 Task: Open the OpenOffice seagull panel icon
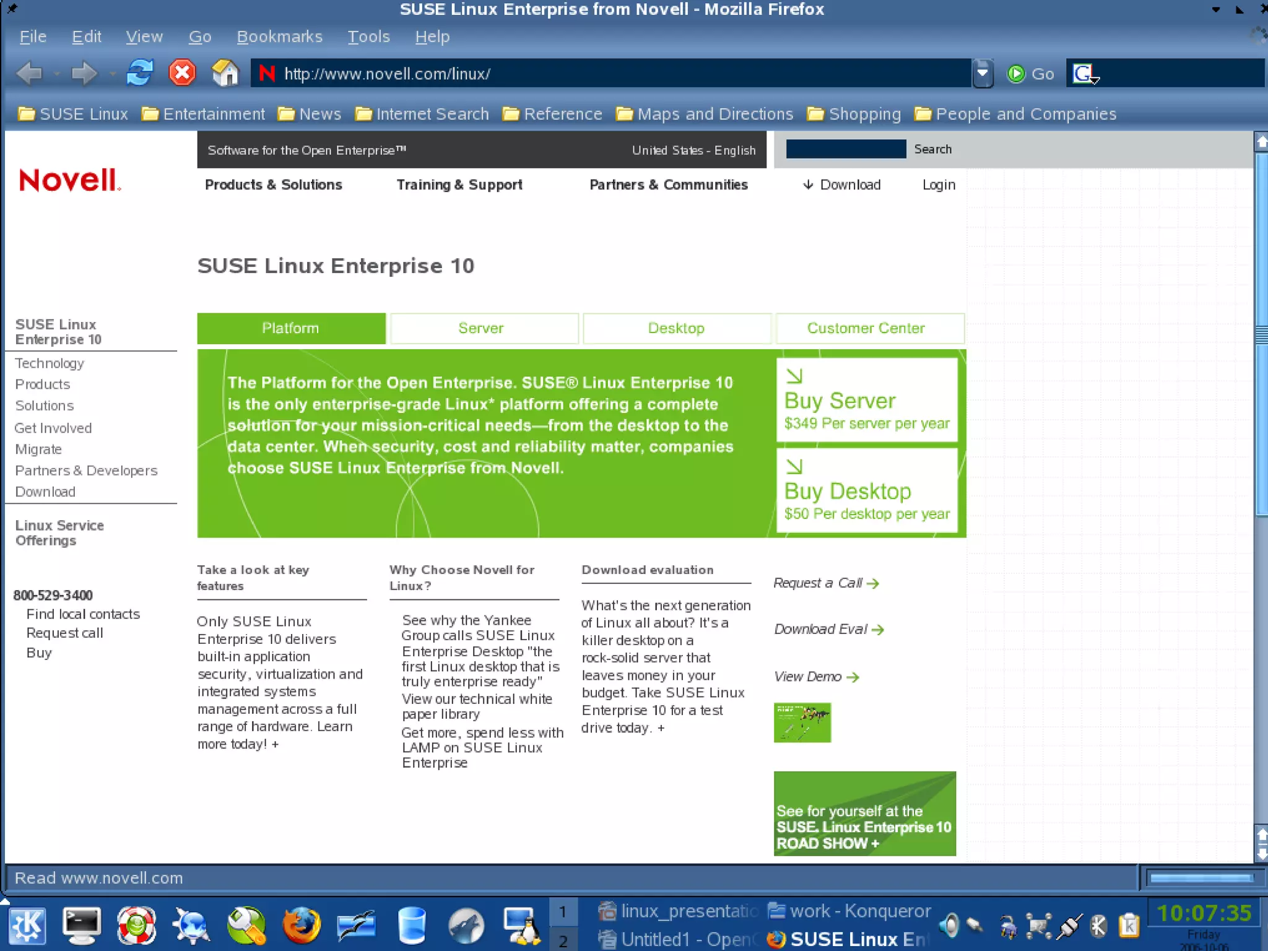coord(356,925)
